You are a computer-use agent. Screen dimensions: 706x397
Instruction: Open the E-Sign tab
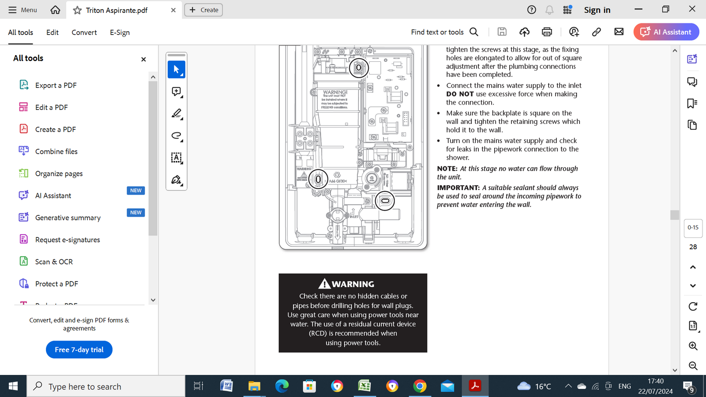(x=120, y=32)
